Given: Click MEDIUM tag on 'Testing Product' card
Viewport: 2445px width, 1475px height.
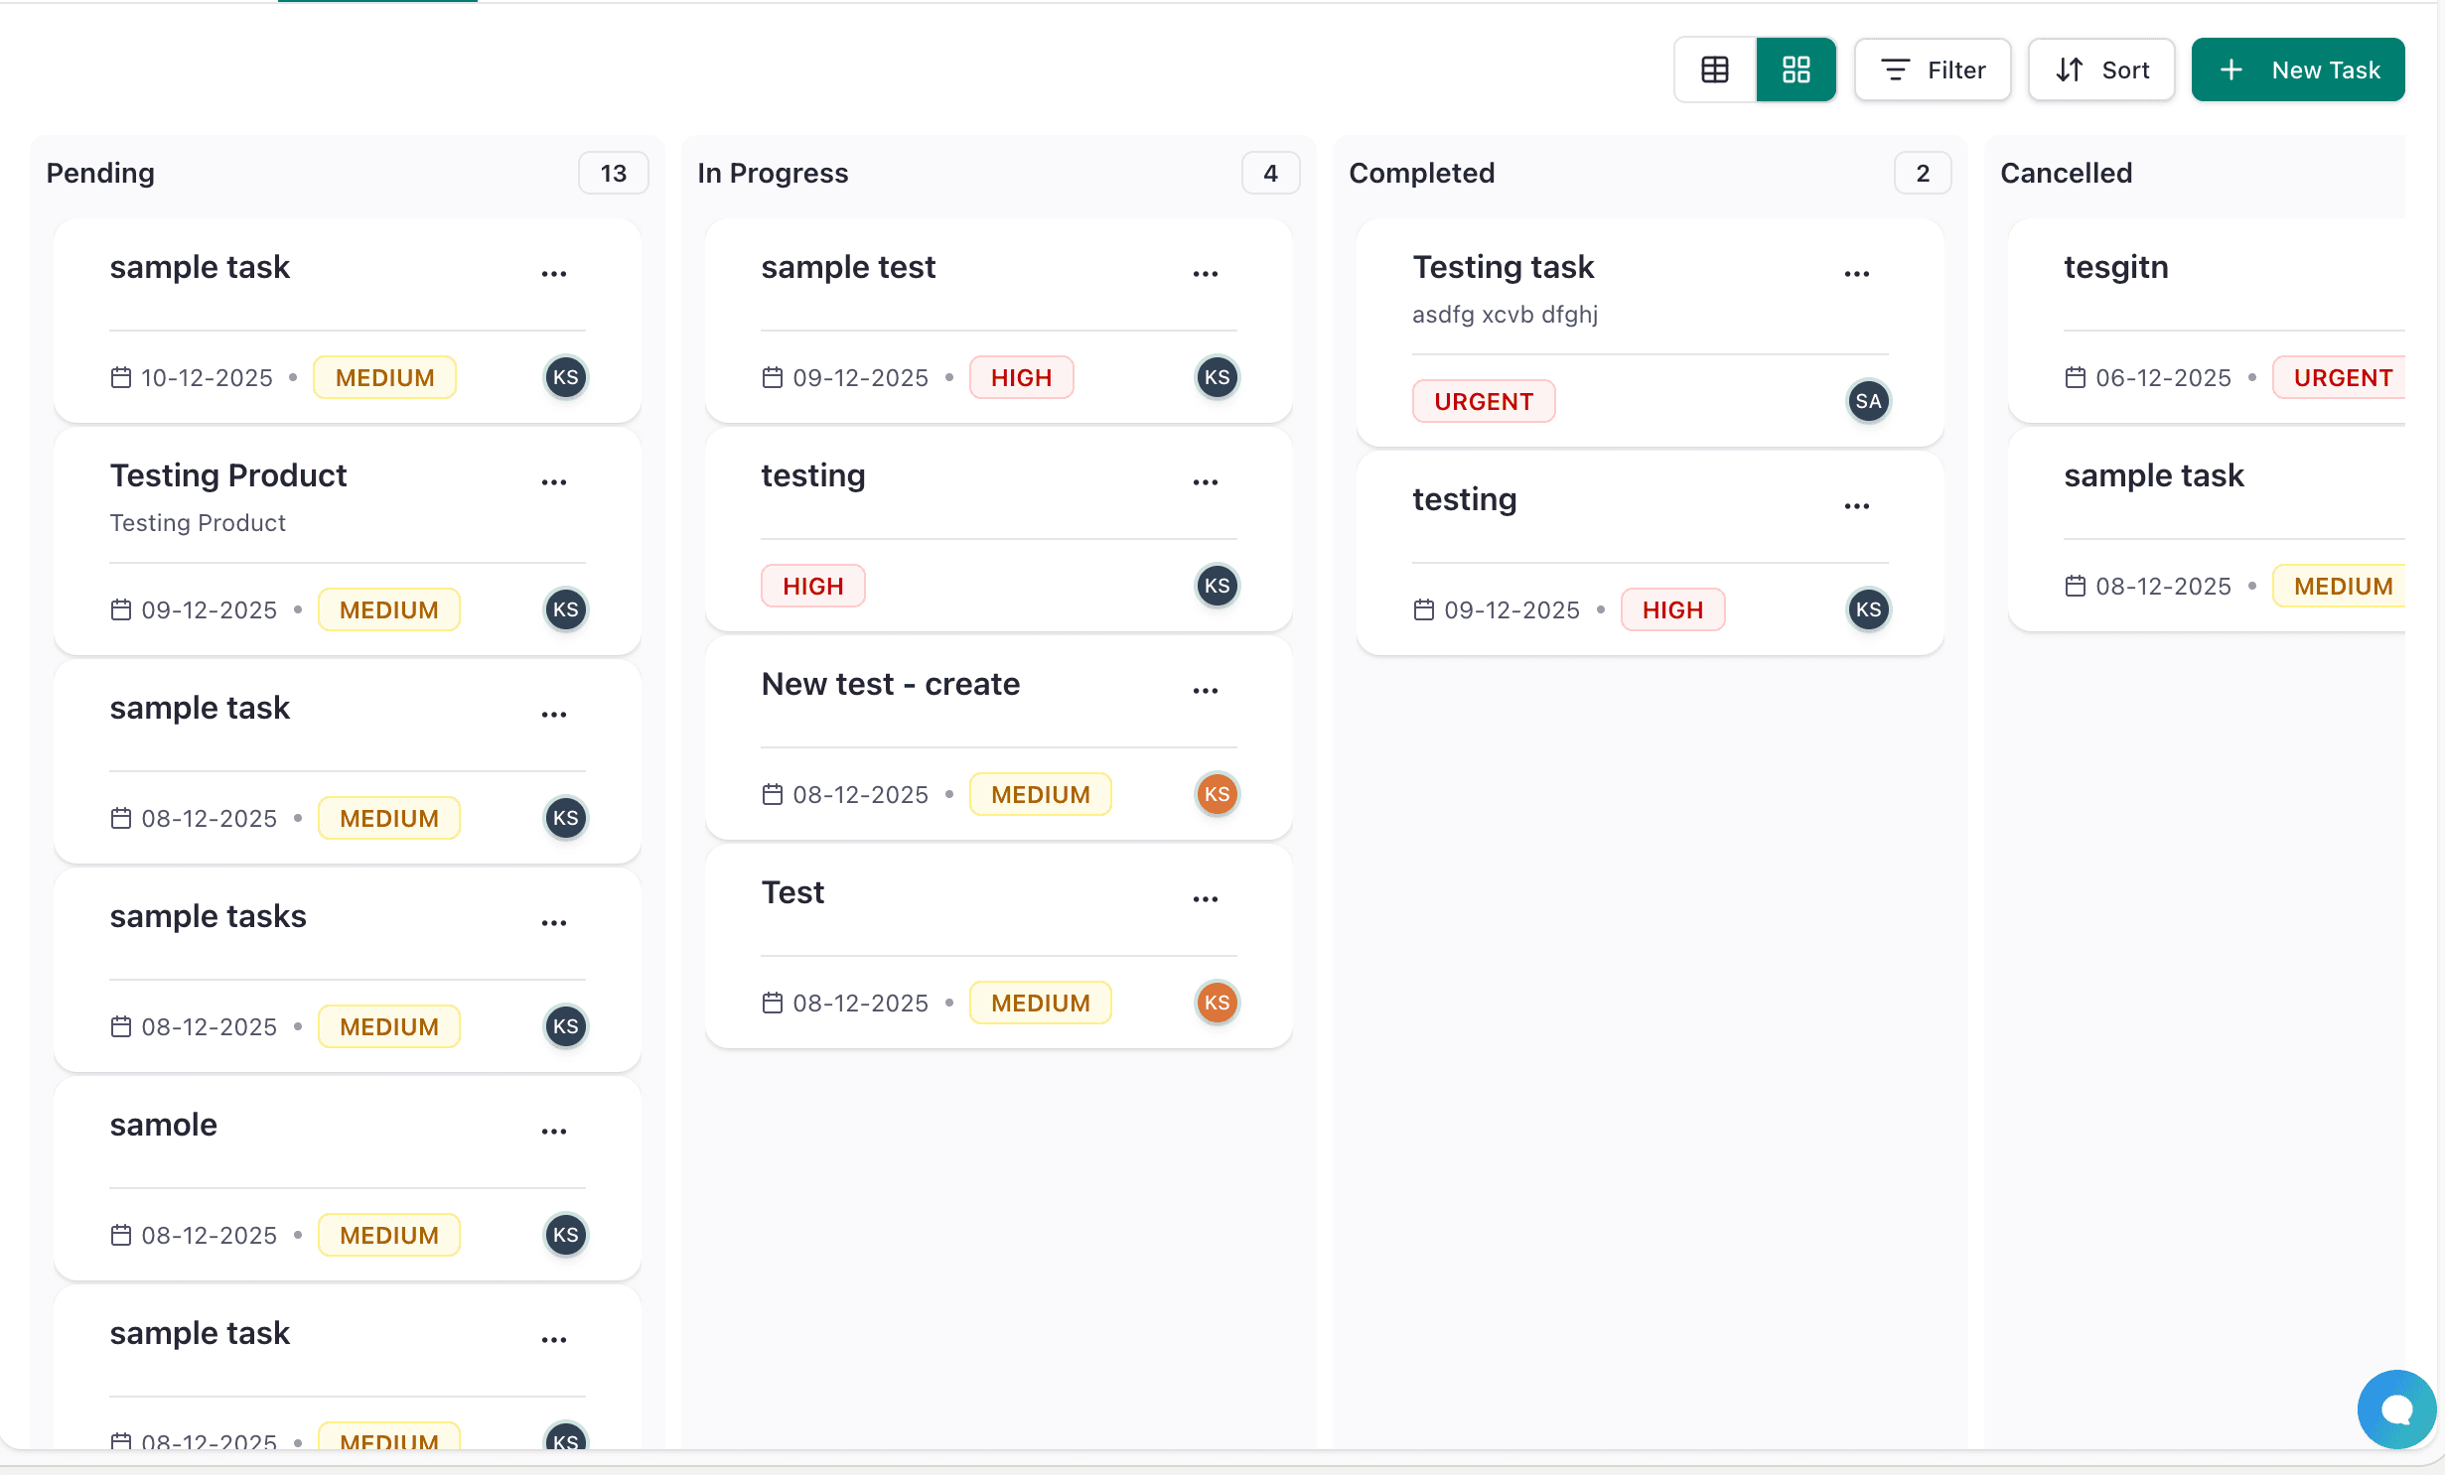Looking at the screenshot, I should point(388,609).
